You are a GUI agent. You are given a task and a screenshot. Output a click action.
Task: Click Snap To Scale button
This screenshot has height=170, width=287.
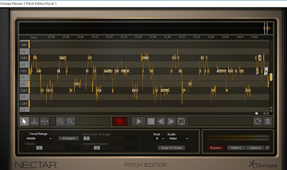pos(171,148)
